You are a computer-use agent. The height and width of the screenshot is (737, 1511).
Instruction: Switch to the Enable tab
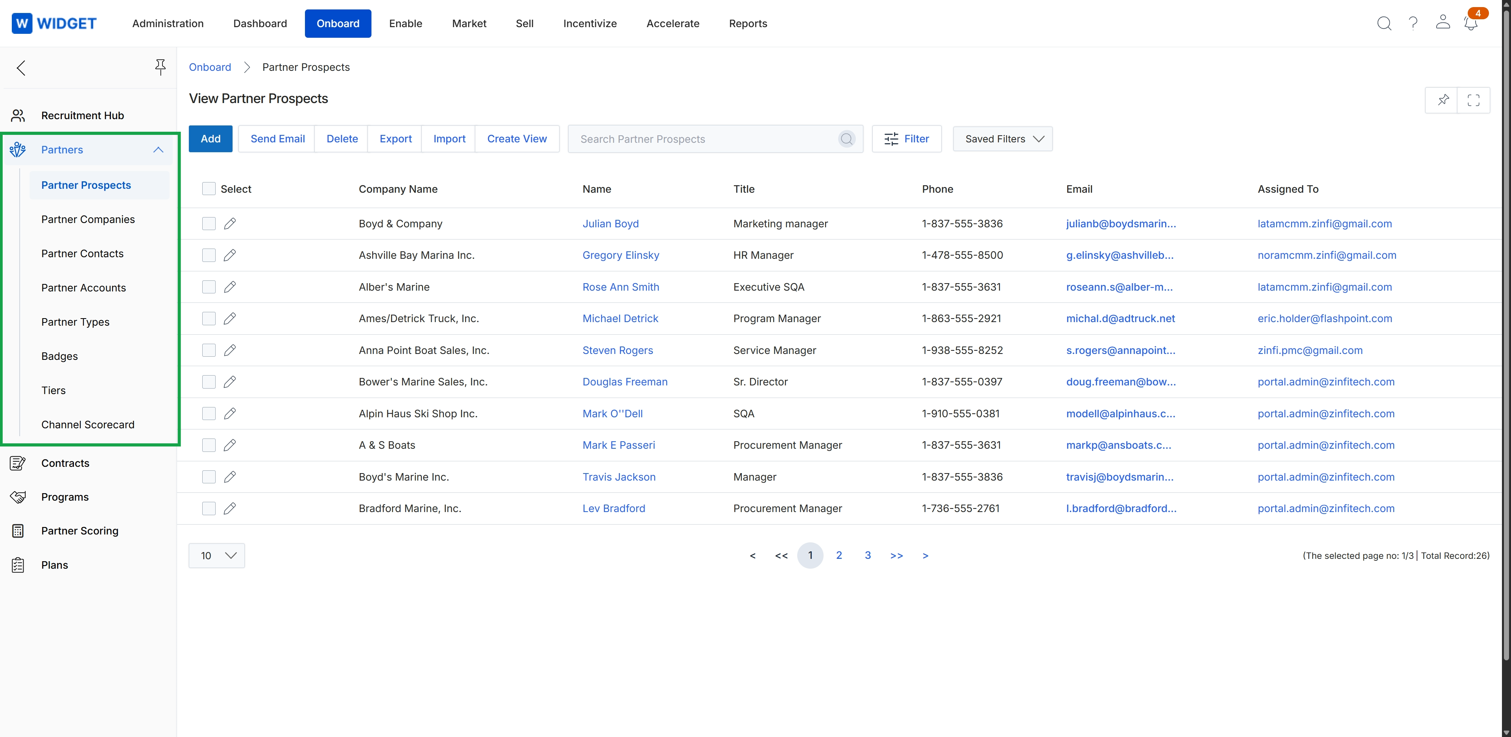405,24
